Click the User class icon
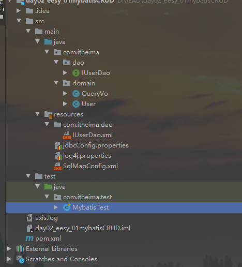This screenshot has width=242, height=267. (76, 104)
